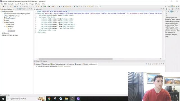Click Show Callee Hierarchy icon in Call Hierarchy
The image size is (180, 101).
pos(173,12)
